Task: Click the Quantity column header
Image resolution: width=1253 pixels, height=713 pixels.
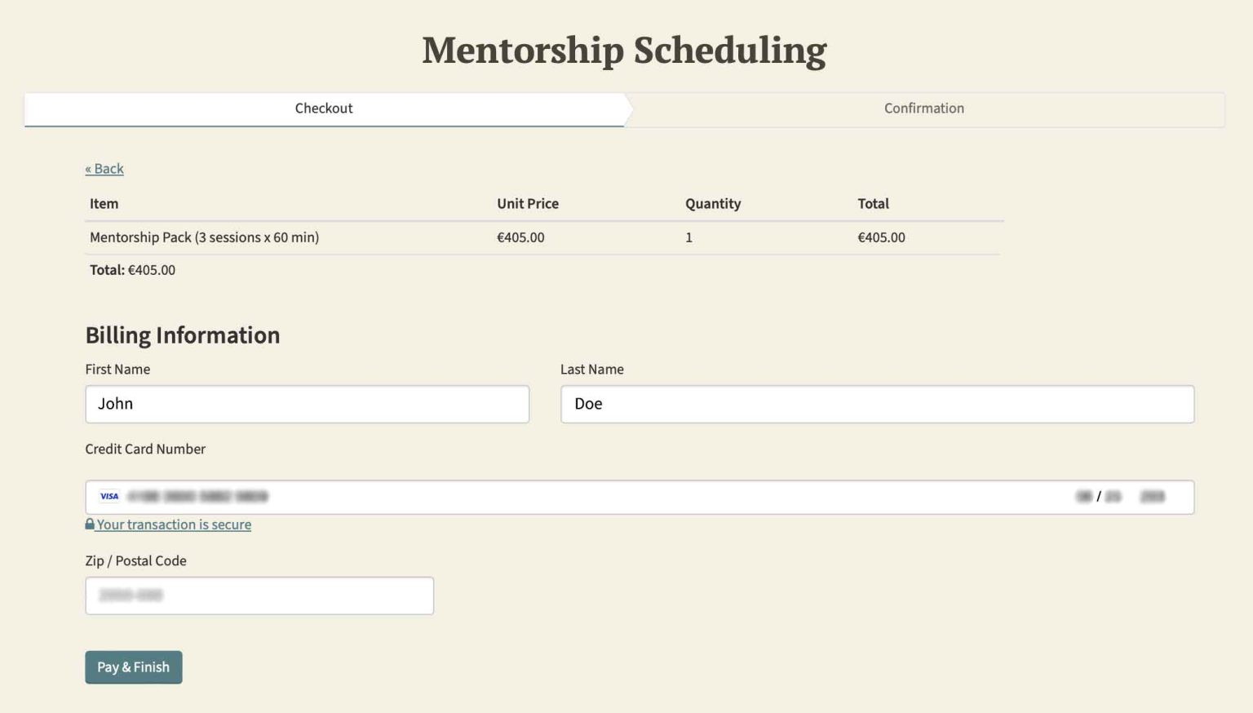Action: [x=712, y=204]
